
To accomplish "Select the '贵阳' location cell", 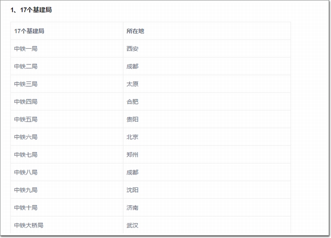I will coord(207,119).
